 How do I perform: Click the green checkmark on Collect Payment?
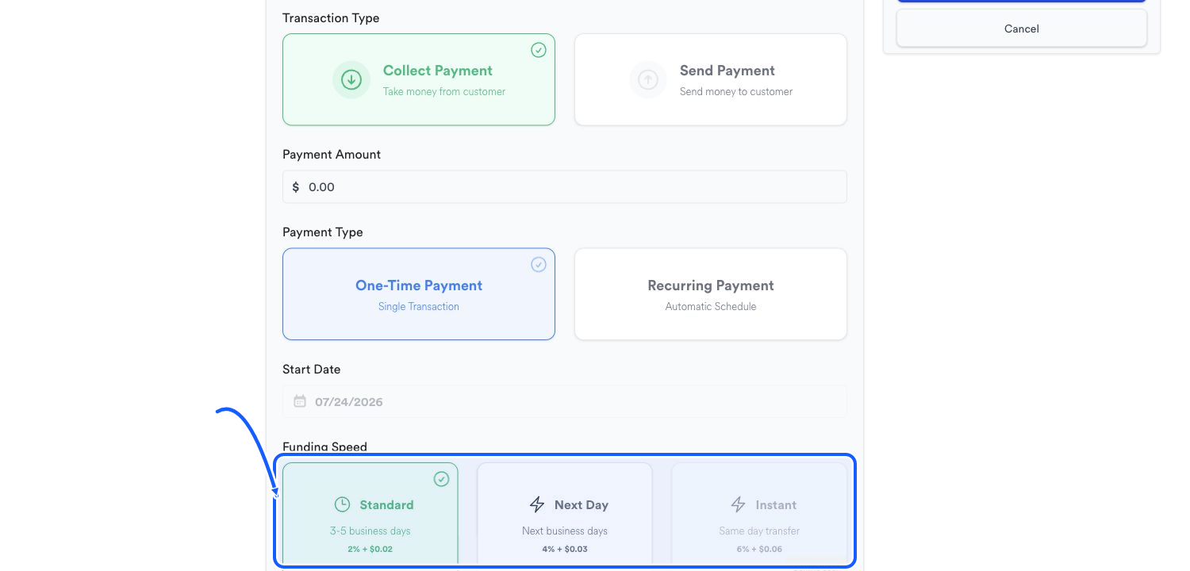(x=539, y=50)
